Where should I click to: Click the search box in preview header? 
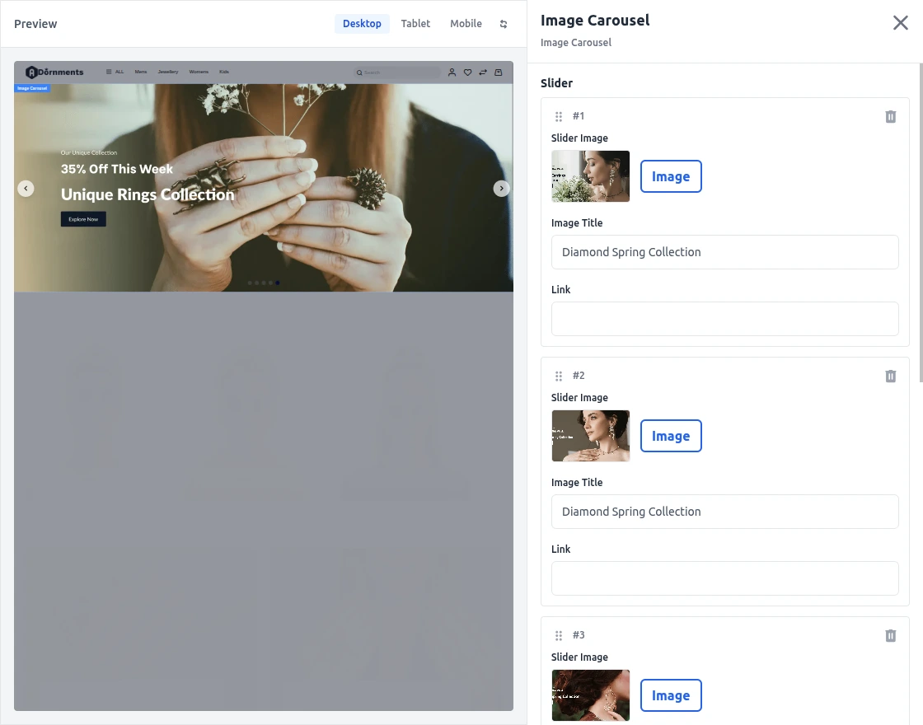[396, 72]
